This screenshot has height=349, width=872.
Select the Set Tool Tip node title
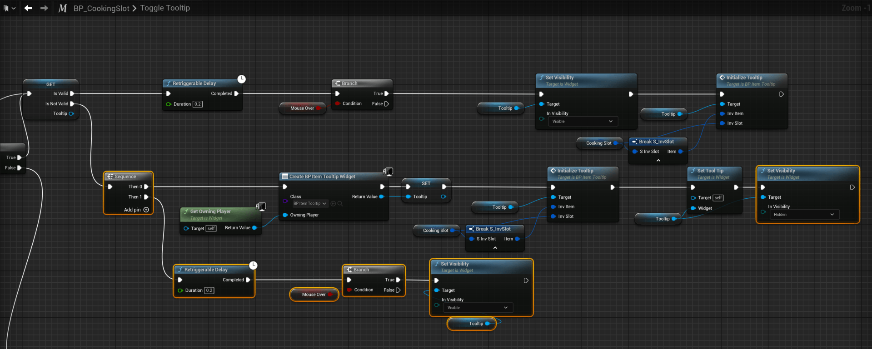[x=710, y=171]
